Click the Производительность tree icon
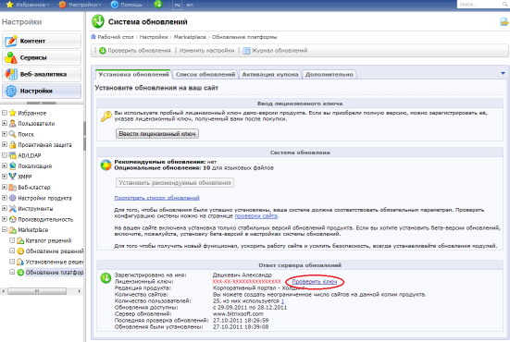 click(13, 219)
